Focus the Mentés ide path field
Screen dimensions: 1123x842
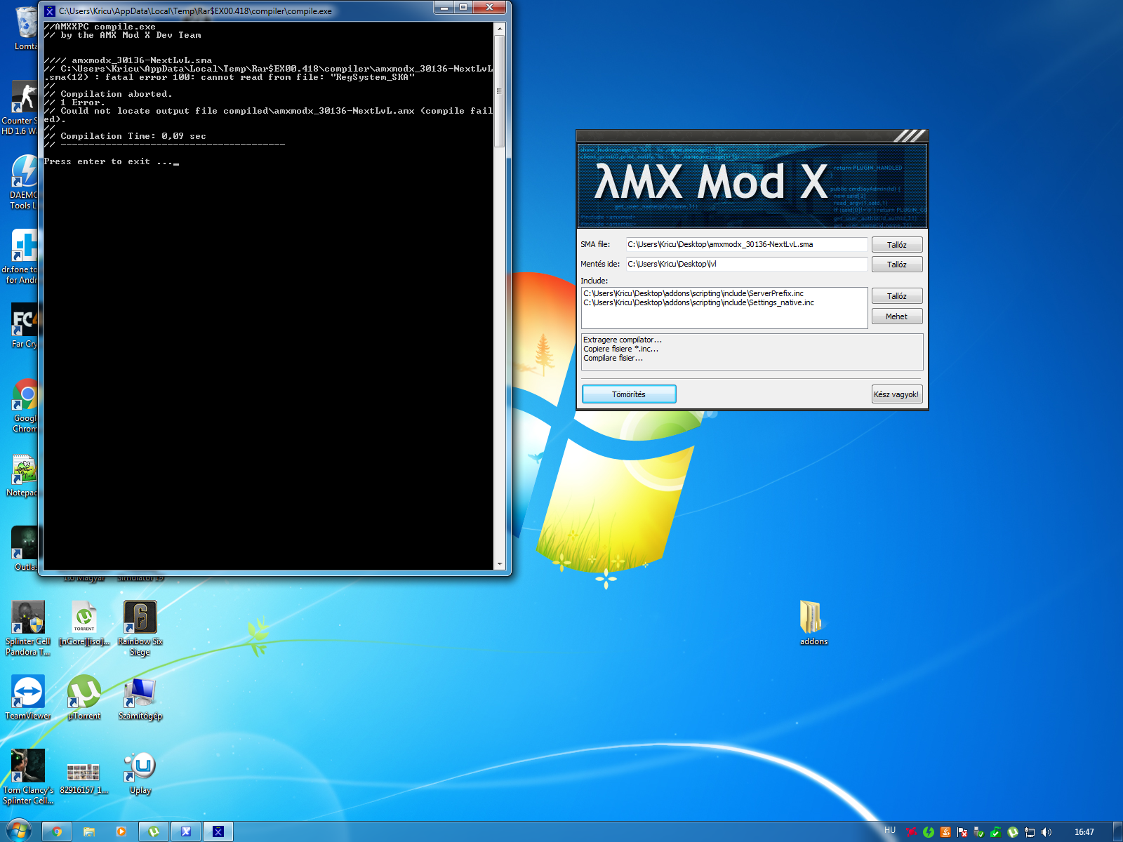747,264
